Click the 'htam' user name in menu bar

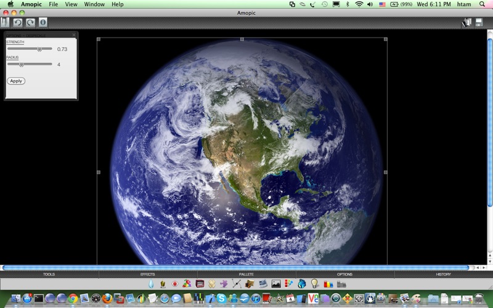(x=464, y=4)
